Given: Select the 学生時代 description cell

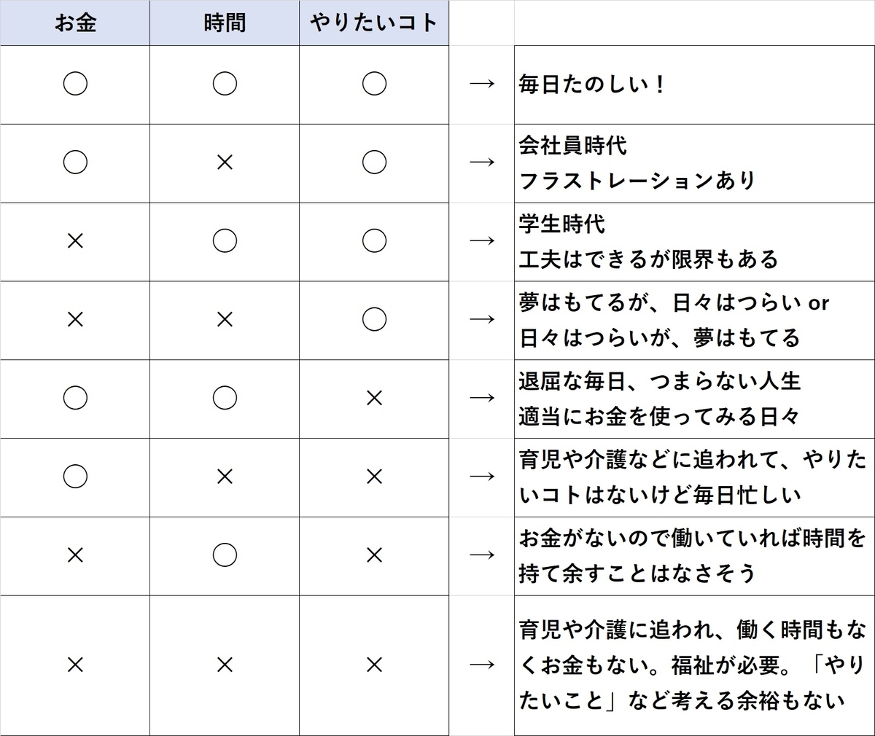Looking at the screenshot, I should 694,242.
